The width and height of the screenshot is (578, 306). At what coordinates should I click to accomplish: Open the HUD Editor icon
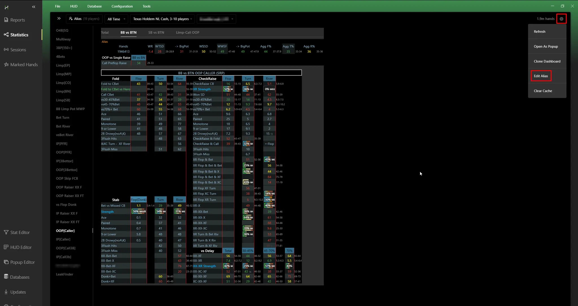pos(6,247)
